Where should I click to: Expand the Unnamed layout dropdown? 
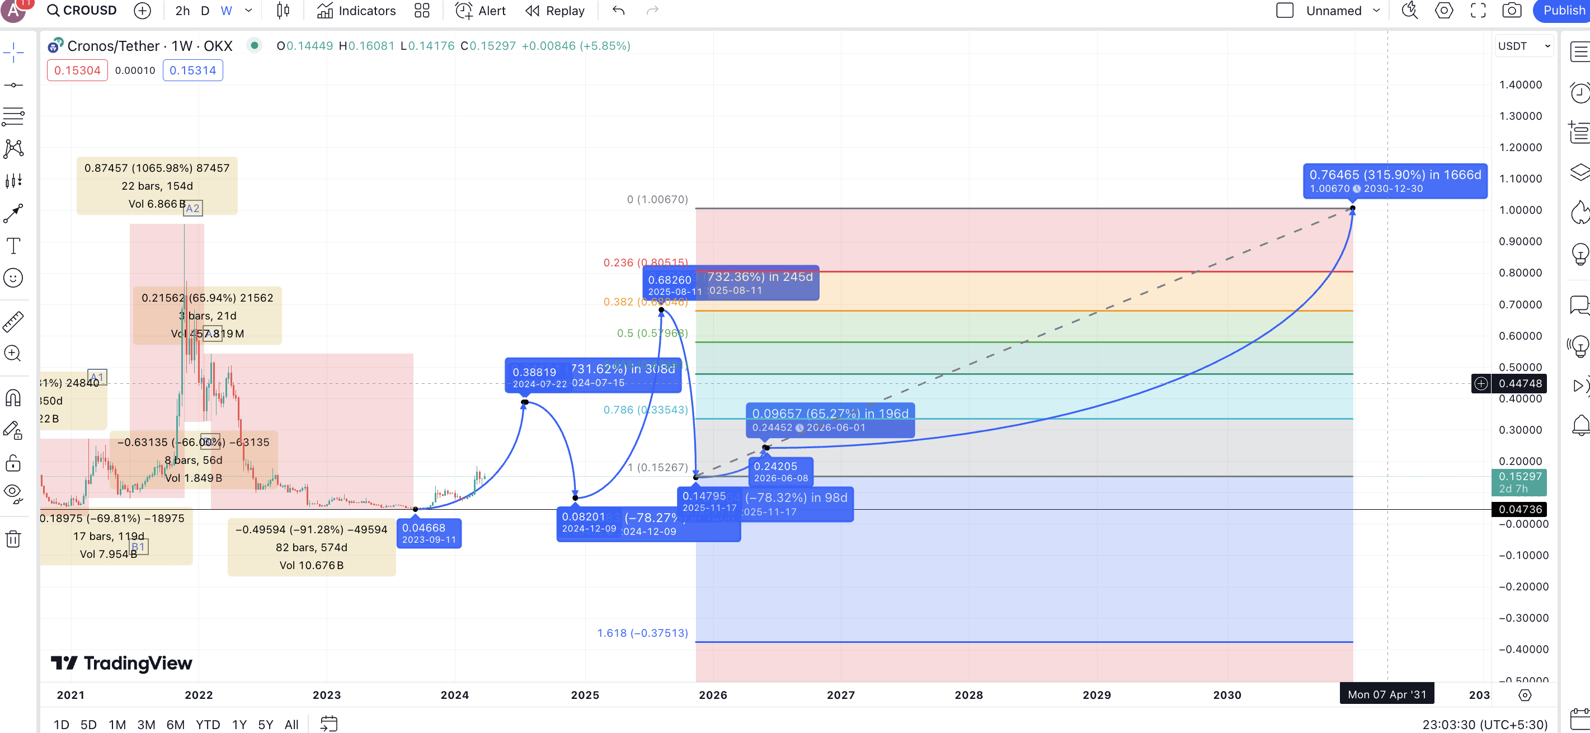(x=1376, y=11)
